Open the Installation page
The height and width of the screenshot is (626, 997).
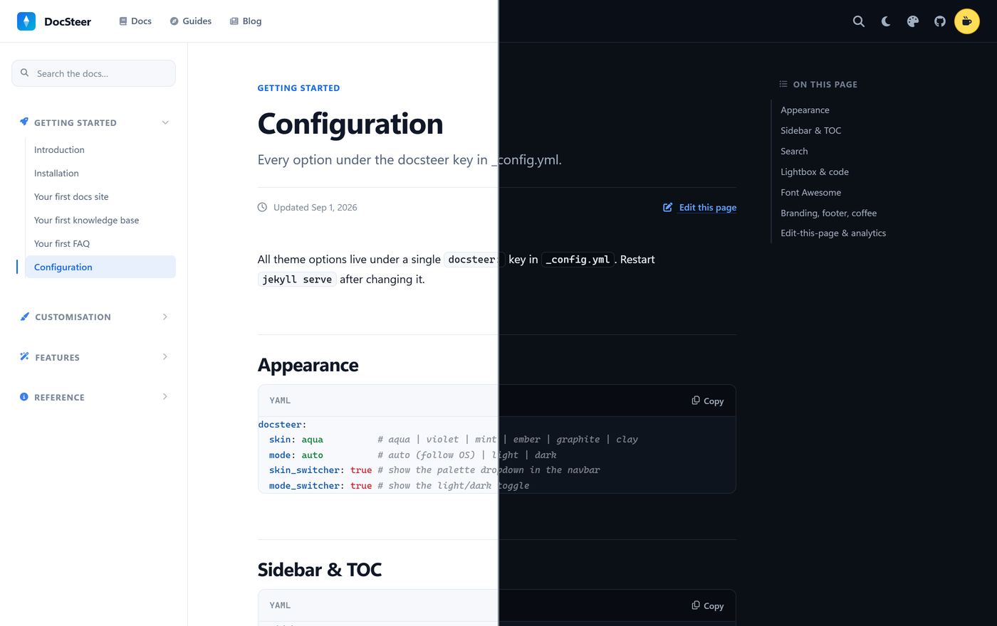(x=56, y=174)
